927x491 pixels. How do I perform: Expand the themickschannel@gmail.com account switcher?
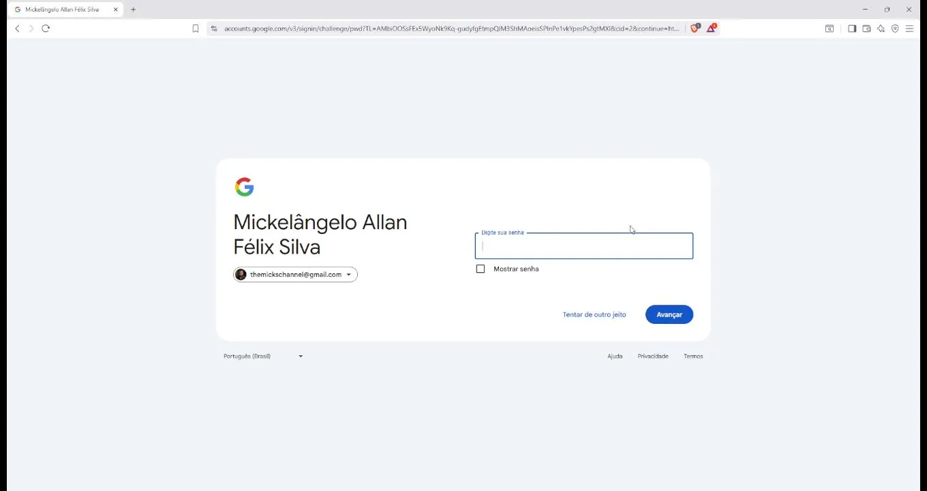(x=295, y=275)
